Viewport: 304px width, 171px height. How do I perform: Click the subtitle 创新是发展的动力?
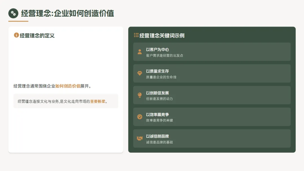tap(159, 99)
